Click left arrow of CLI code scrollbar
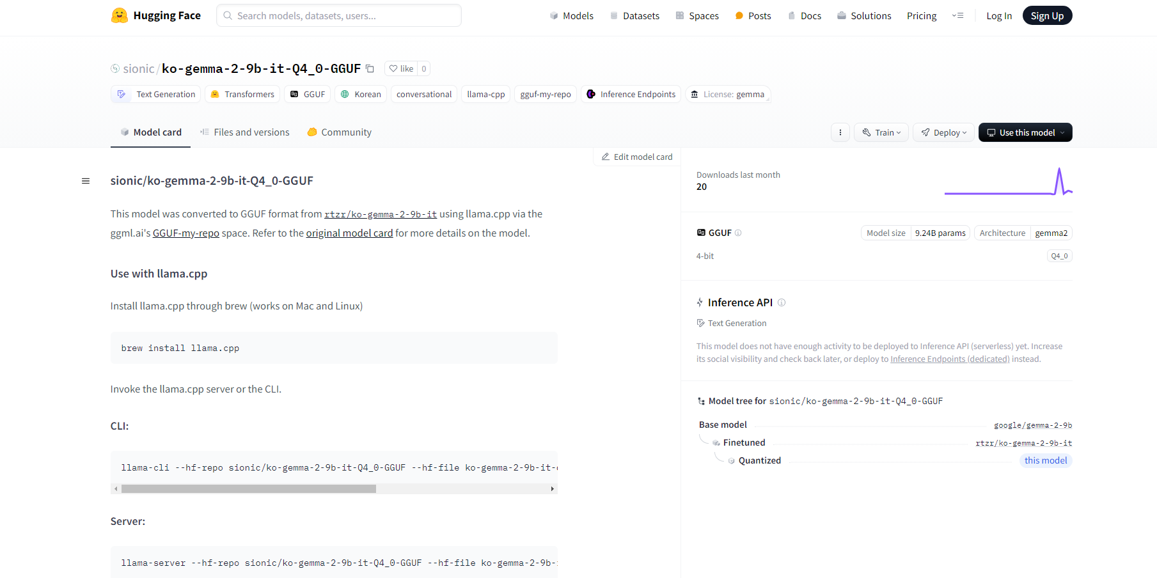The image size is (1157, 578). point(116,489)
